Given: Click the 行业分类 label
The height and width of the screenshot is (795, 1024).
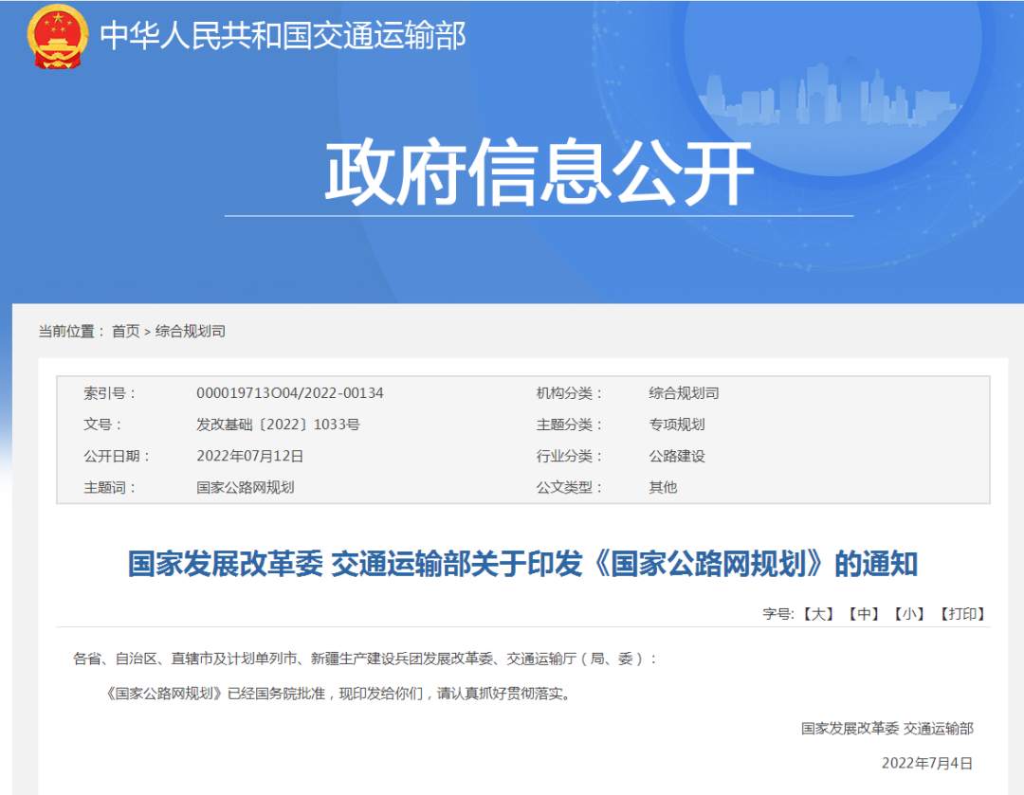Looking at the screenshot, I should 569,456.
